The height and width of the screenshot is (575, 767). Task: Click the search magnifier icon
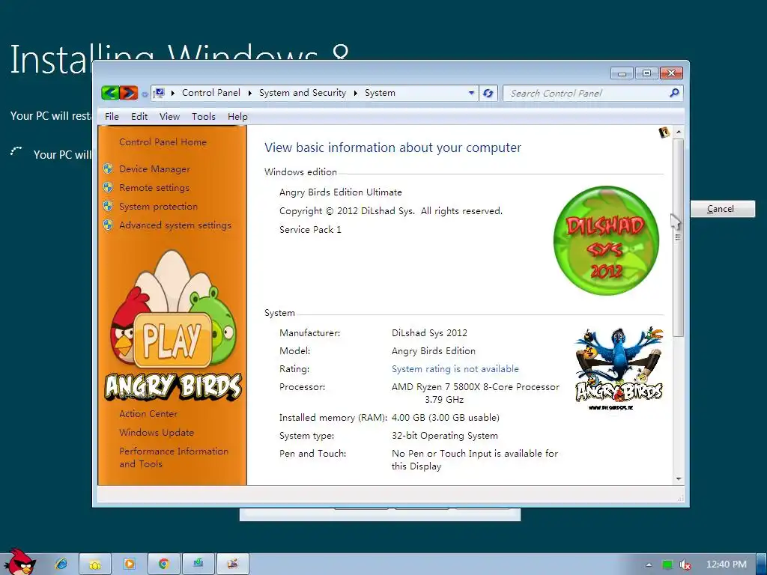click(674, 92)
